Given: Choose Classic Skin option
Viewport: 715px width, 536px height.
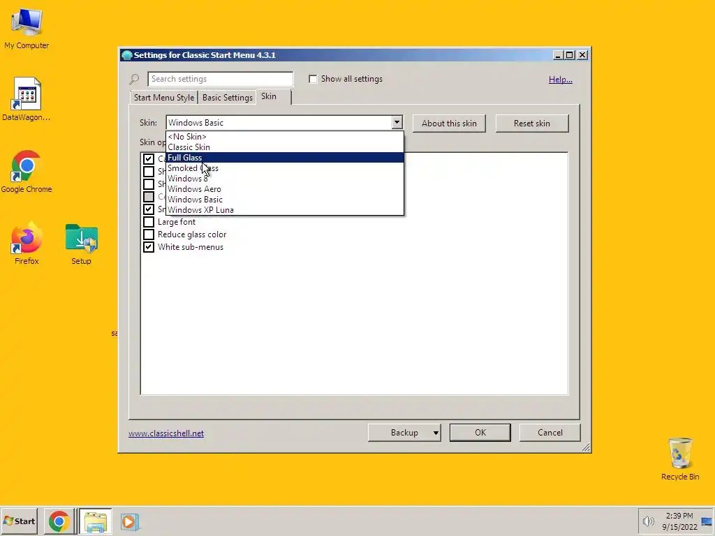Looking at the screenshot, I should click(x=285, y=147).
